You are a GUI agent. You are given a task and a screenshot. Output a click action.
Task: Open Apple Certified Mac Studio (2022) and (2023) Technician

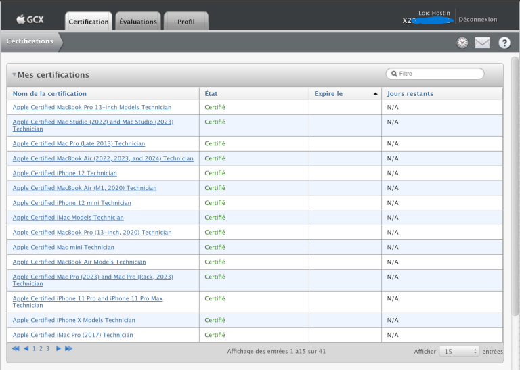point(93,125)
